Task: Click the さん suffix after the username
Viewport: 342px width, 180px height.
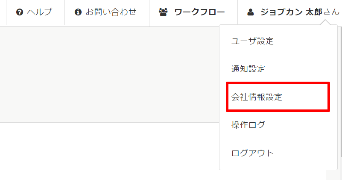Action: [331, 12]
